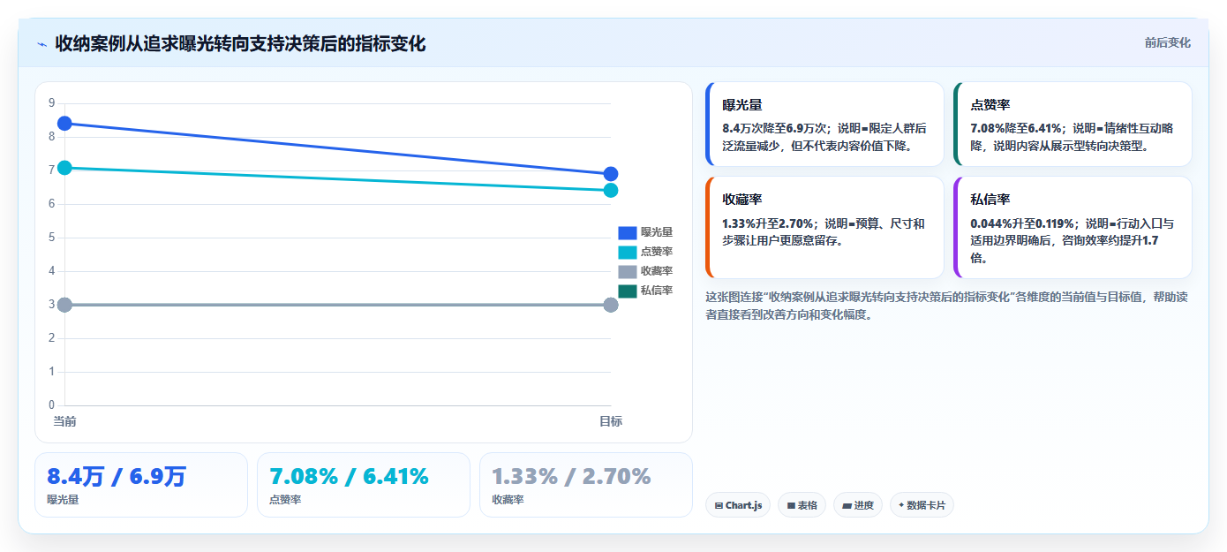
Task: Click the 私信率 legend label
Action: [x=657, y=291]
